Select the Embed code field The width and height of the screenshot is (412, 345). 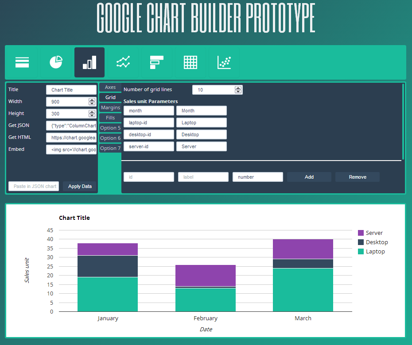pos(71,149)
